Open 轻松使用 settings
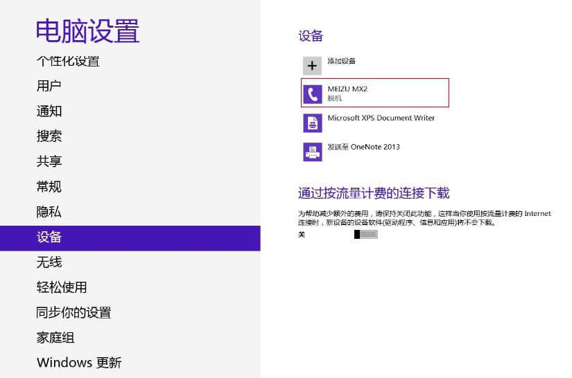Image resolution: width=572 pixels, height=378 pixels. (x=62, y=287)
